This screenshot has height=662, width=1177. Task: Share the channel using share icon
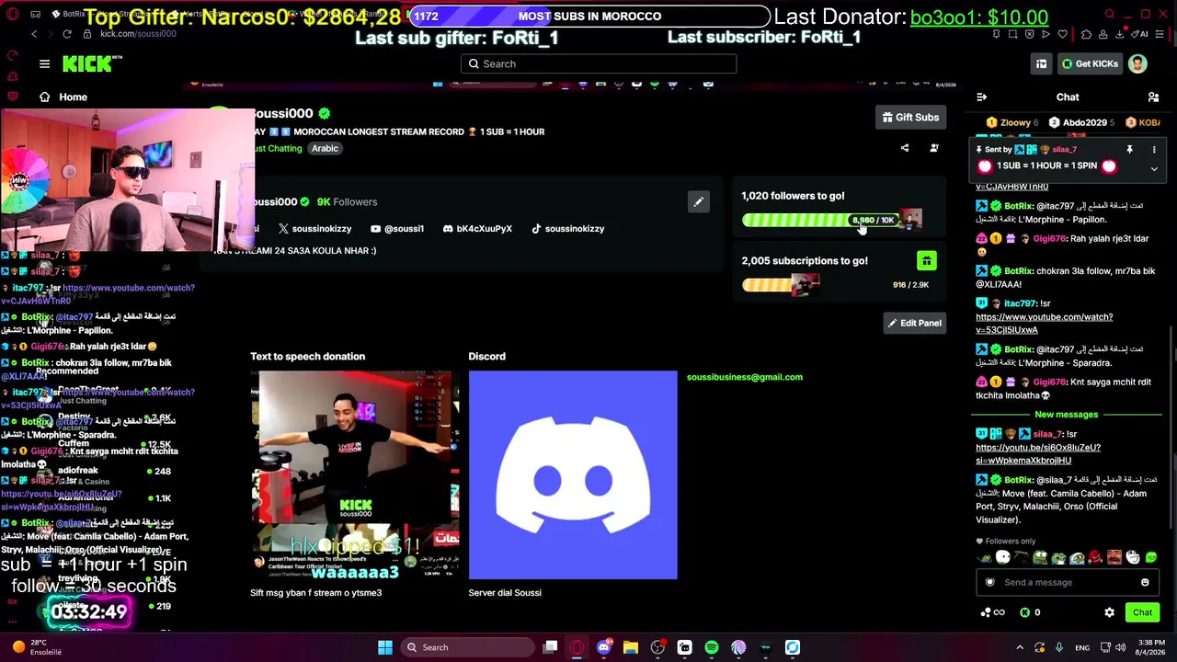pyautogui.click(x=905, y=148)
